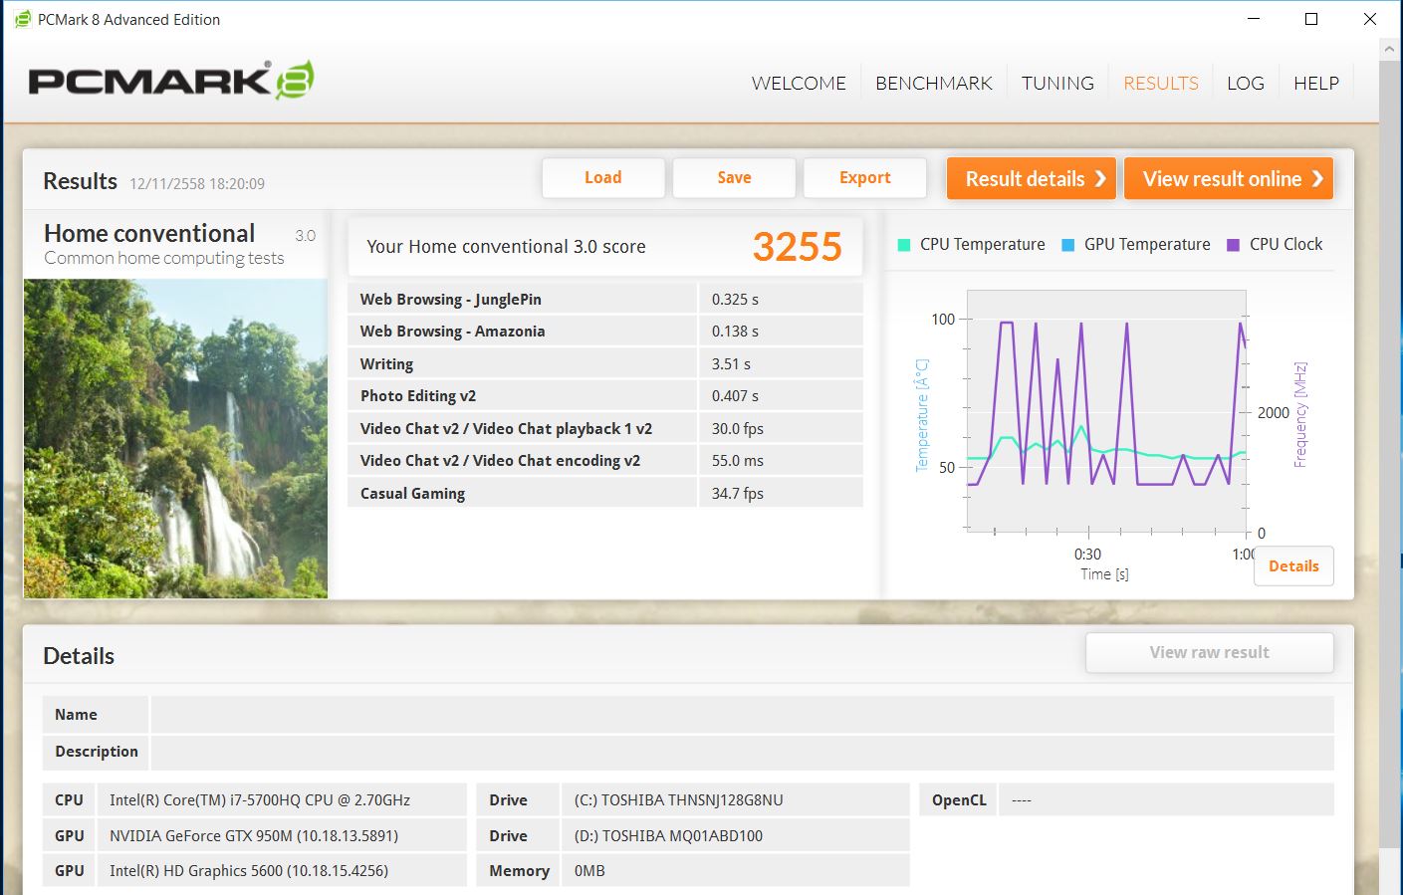Minimize the PCMark 8 window
This screenshot has width=1403, height=895.
(1253, 19)
